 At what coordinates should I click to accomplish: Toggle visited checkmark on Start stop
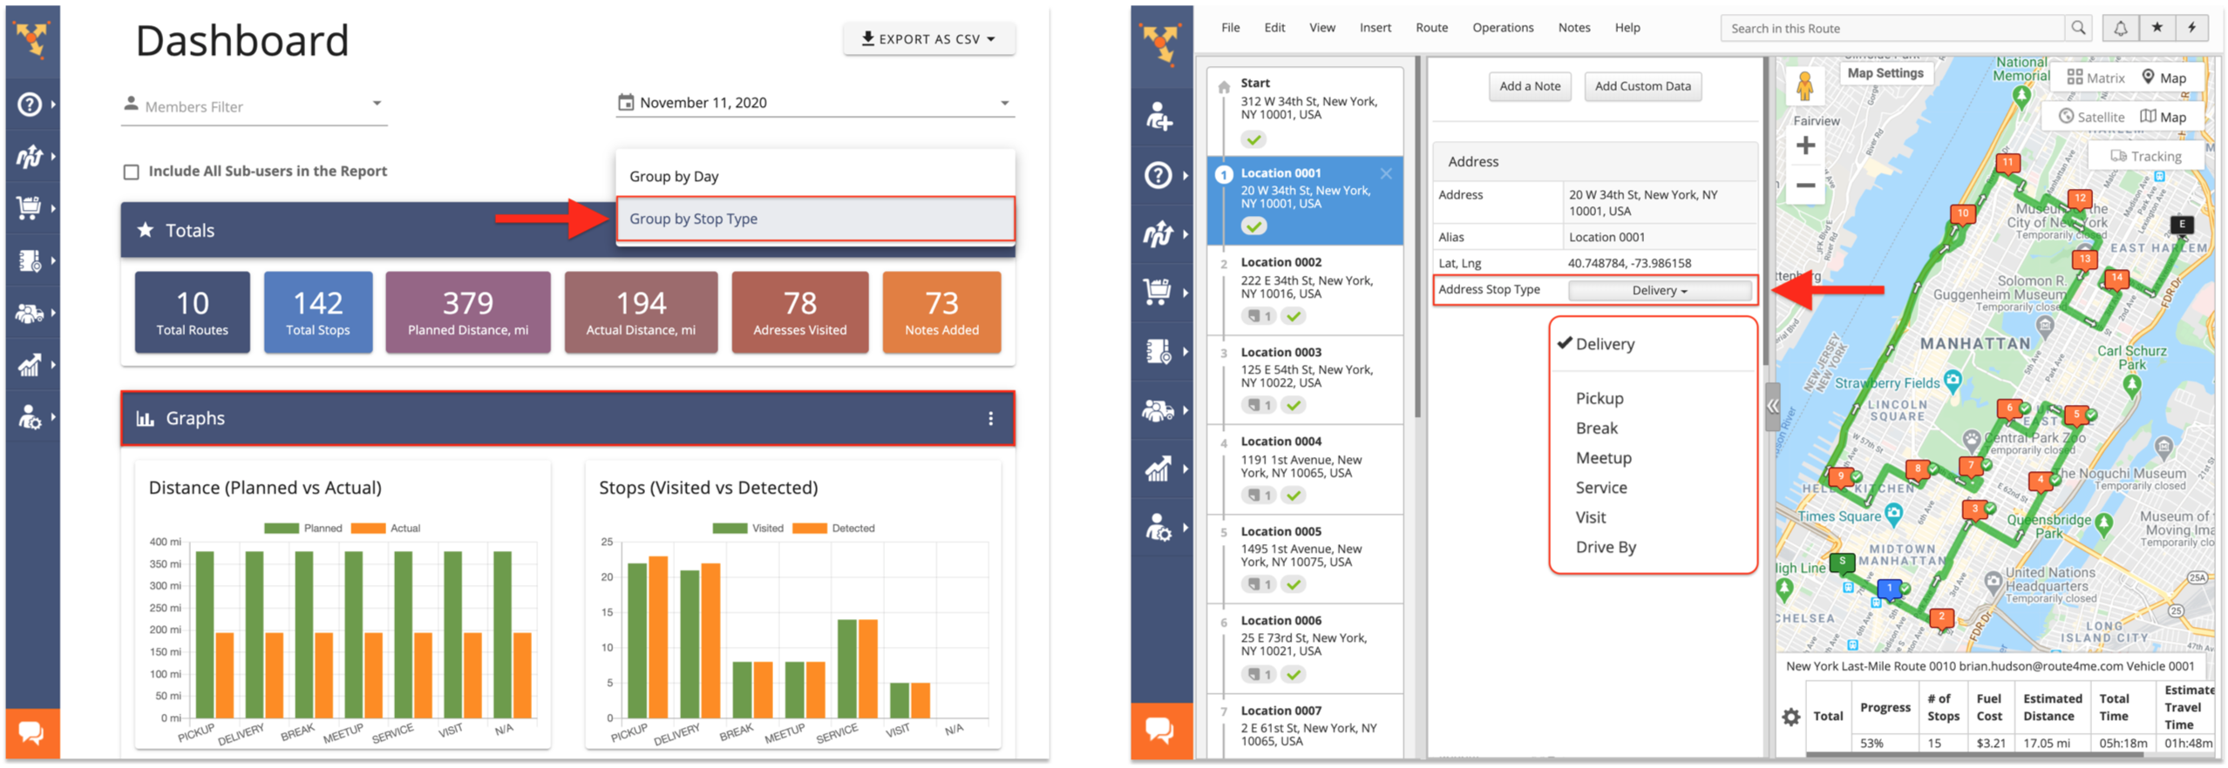pos(1253,139)
